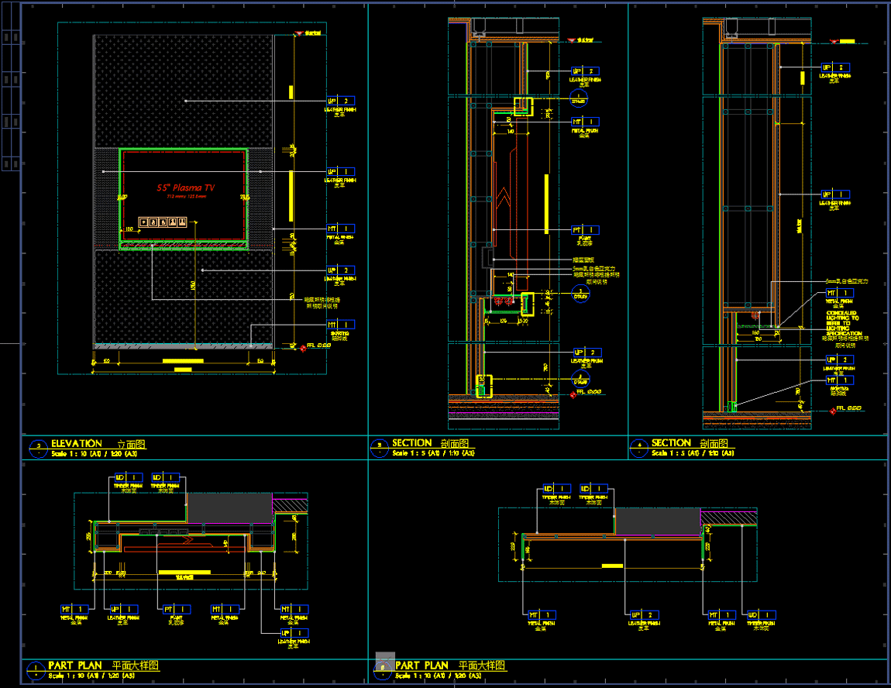Select the middle SECTION drawing title
The width and height of the screenshot is (891, 688).
pos(411,443)
